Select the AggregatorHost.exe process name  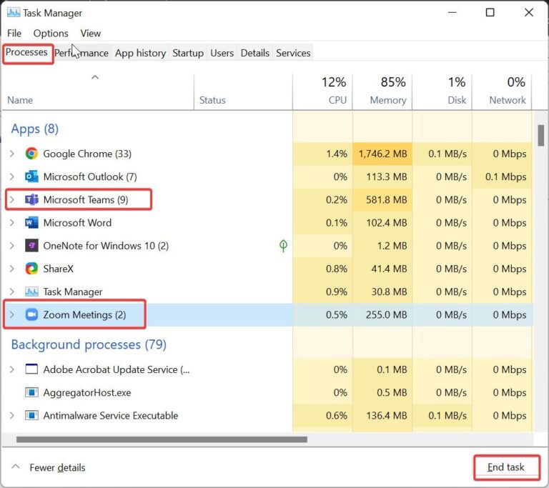[86, 392]
